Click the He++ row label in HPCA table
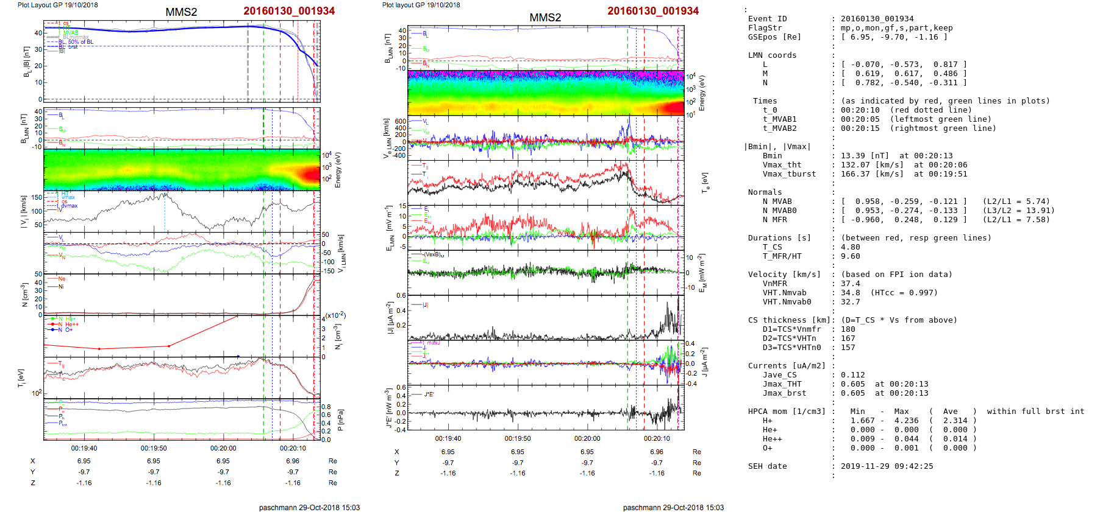Image resolution: width=1100 pixels, height=512 pixels. [x=772, y=439]
